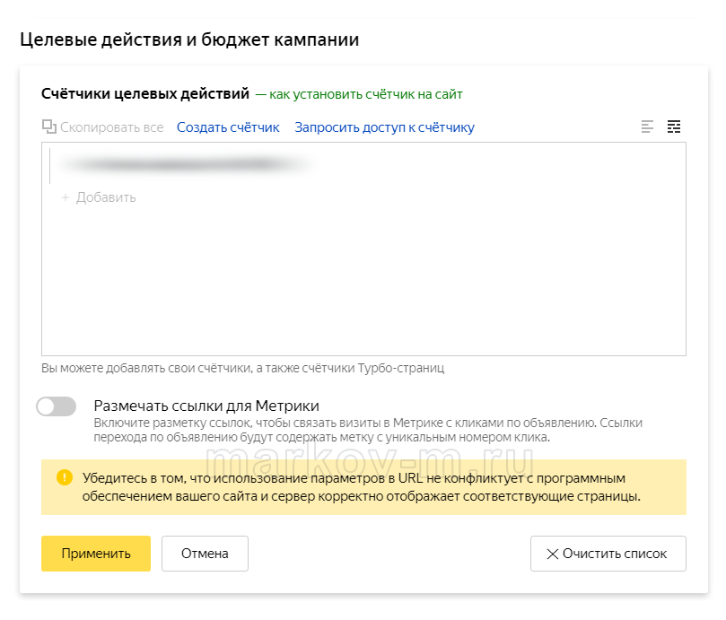Click the copy icon beside "Скопировать все"
The height and width of the screenshot is (620, 726).
[49, 127]
